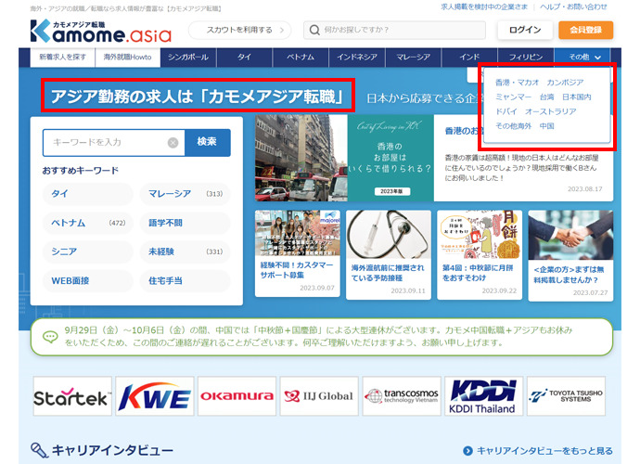
Task: Choose カンボジア in the dropdown
Action: [565, 83]
